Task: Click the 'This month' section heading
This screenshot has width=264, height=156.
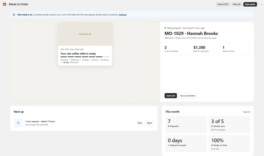Action: click(x=172, y=112)
